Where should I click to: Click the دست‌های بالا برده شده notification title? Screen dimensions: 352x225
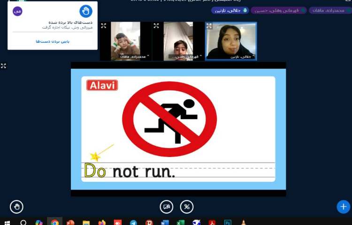coord(70,22)
